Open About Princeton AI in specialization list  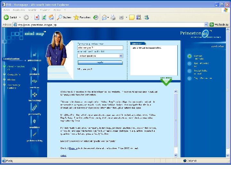point(16,68)
